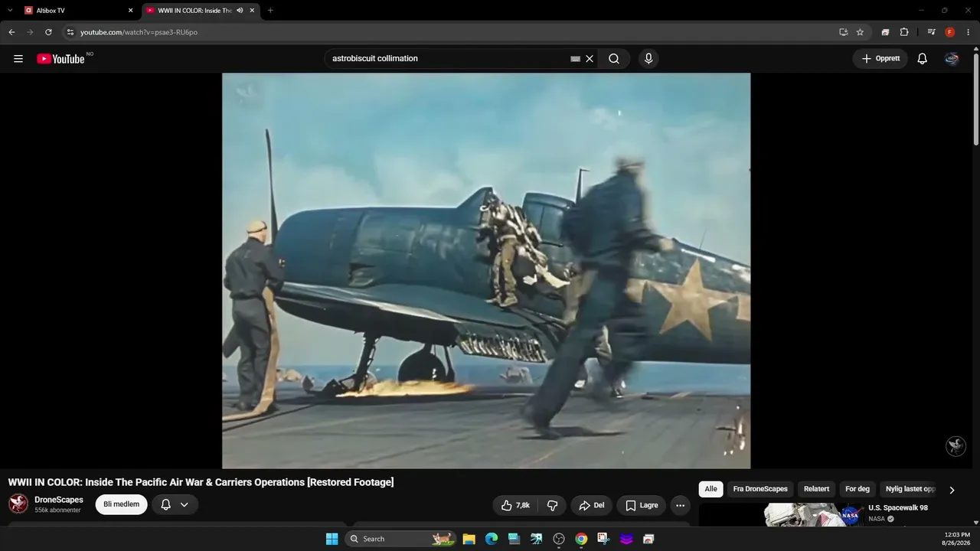Open the DroneScapes channel name link
Viewport: 980px width, 551px height.
(x=59, y=500)
